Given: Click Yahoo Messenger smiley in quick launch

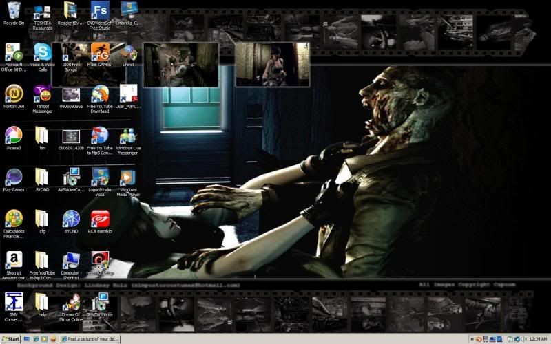Looking at the screenshot, I should (53, 338).
